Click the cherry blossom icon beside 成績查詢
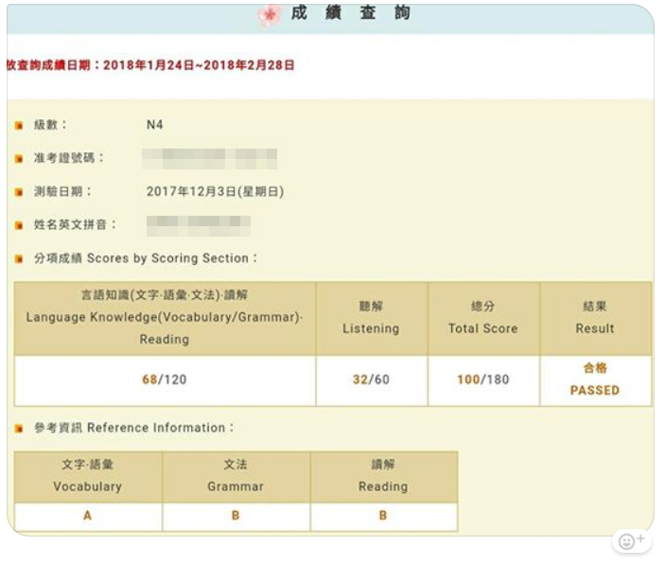 tap(271, 15)
